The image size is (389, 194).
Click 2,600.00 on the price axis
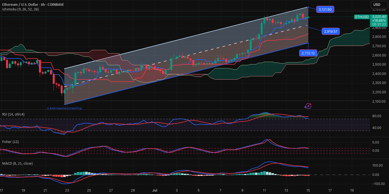(x=378, y=55)
